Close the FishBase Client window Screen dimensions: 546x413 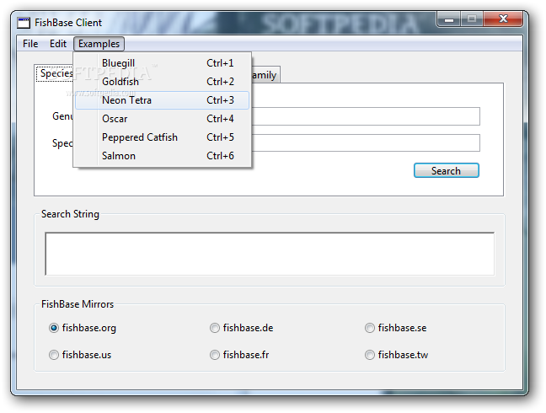tap(503, 19)
